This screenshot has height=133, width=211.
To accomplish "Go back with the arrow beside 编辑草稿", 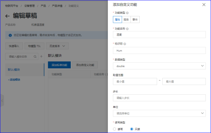I will [x=8, y=16].
